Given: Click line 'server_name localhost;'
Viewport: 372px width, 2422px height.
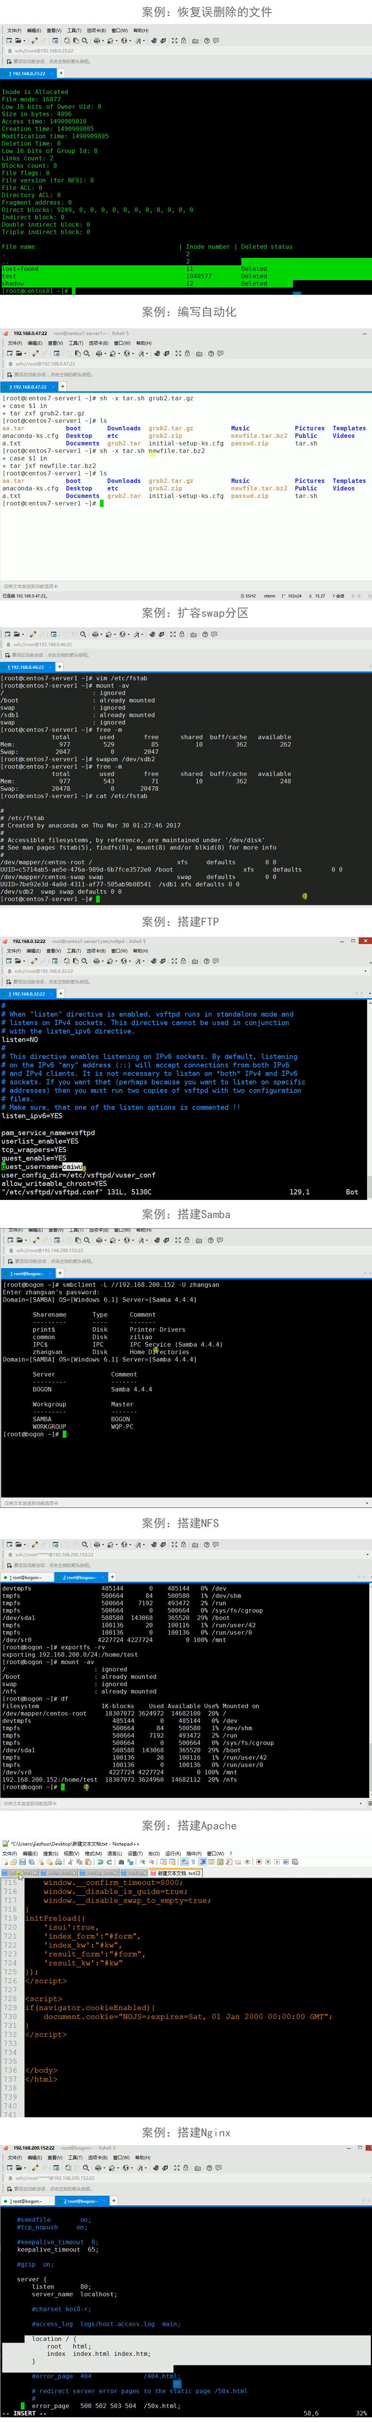Looking at the screenshot, I should tap(73, 2294).
